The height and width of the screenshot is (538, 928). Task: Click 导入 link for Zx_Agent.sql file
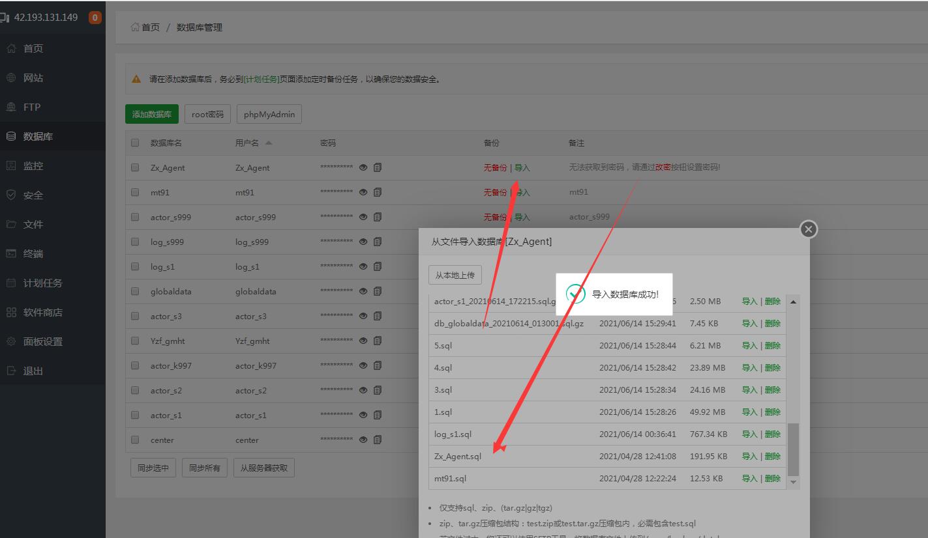click(x=749, y=456)
